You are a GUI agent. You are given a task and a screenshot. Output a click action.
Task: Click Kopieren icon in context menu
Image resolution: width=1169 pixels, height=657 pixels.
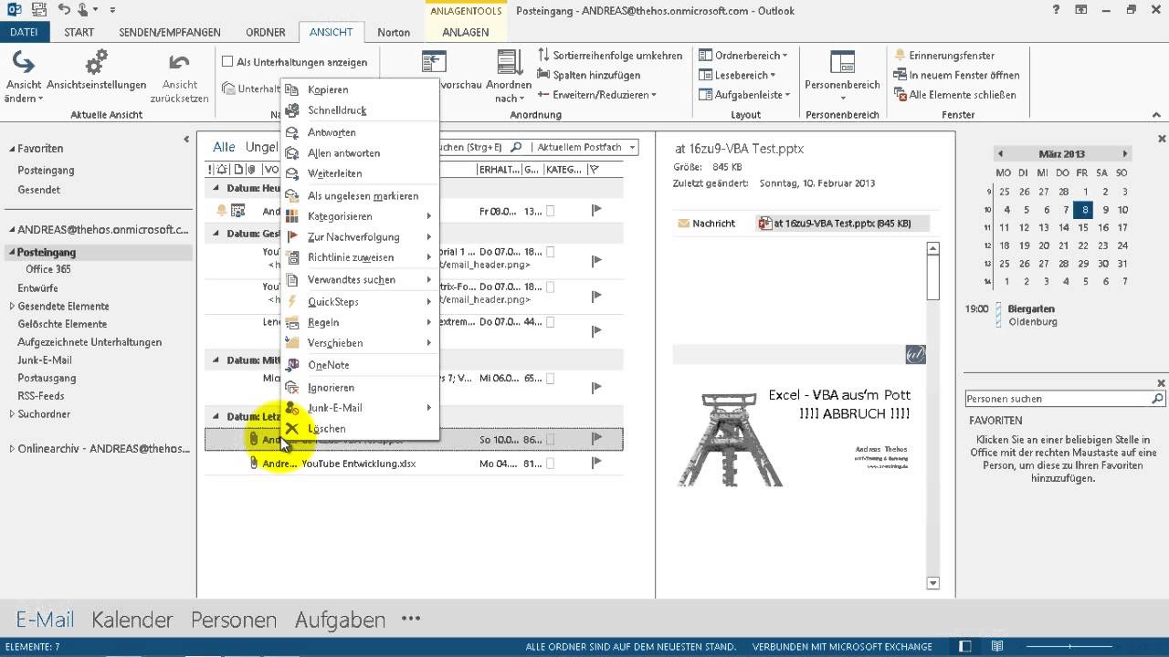[x=292, y=89]
